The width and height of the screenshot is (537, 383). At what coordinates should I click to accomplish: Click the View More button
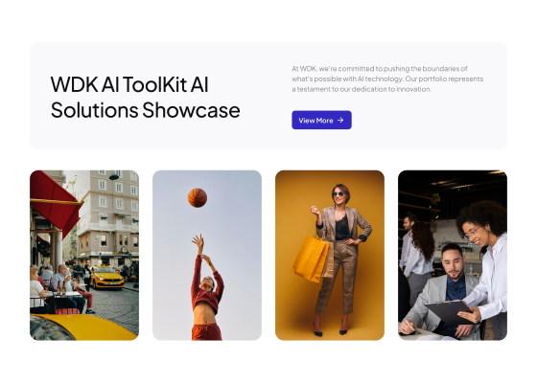click(x=321, y=120)
